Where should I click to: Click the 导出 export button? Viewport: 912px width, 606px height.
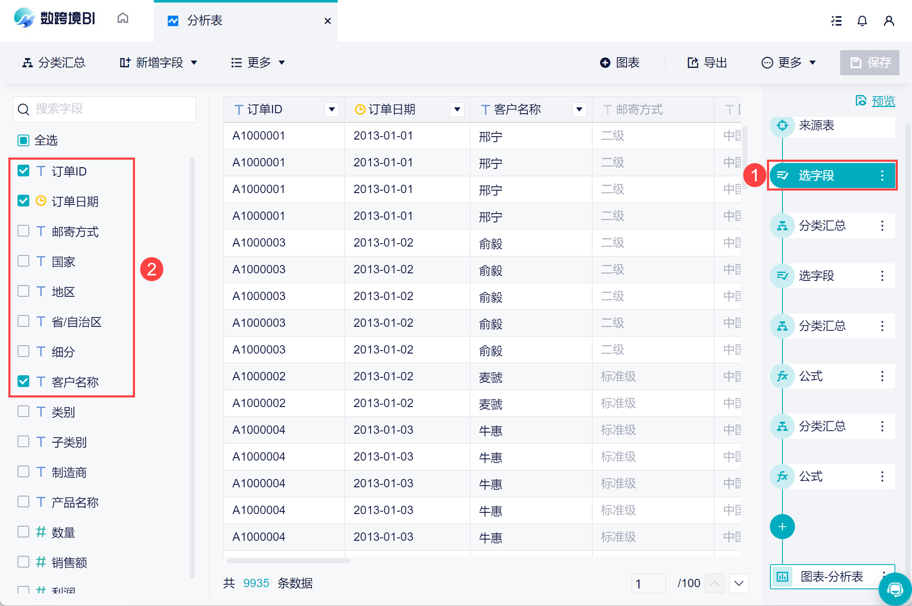[708, 63]
